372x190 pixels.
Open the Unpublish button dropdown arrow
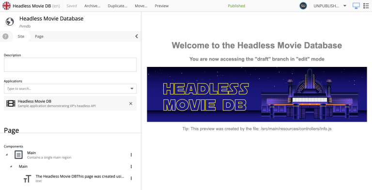point(345,6)
